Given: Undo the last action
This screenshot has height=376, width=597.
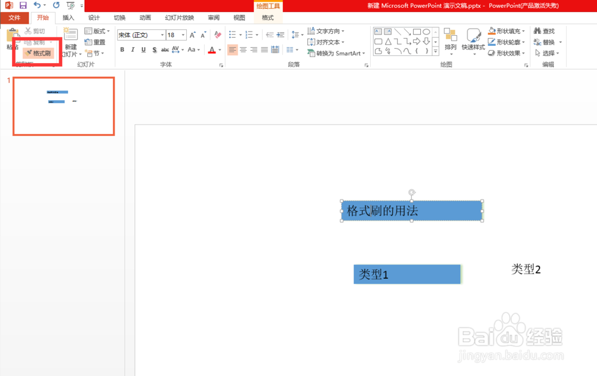Looking at the screenshot, I should click(37, 5).
